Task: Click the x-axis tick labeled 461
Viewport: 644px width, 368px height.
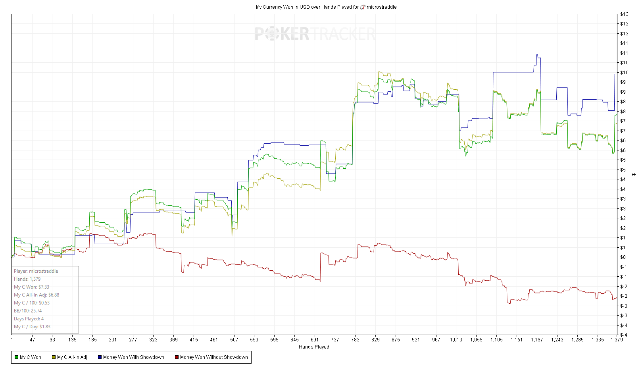Action: 214,340
